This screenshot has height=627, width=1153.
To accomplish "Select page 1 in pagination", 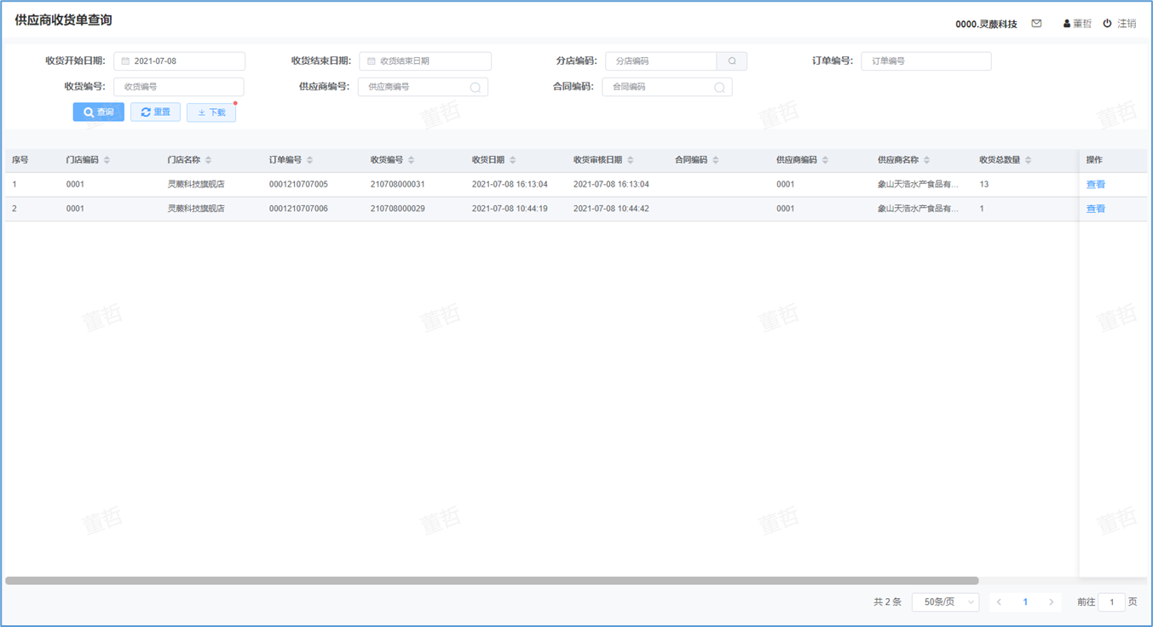I will point(1025,602).
